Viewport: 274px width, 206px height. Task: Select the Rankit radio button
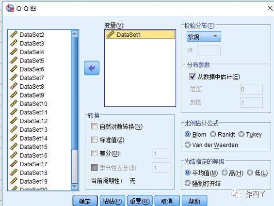213,134
